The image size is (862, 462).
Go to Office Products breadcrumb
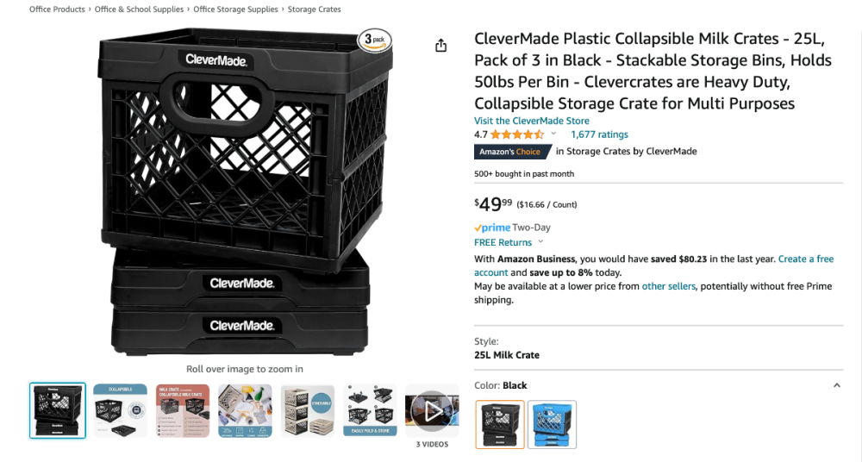point(57,9)
